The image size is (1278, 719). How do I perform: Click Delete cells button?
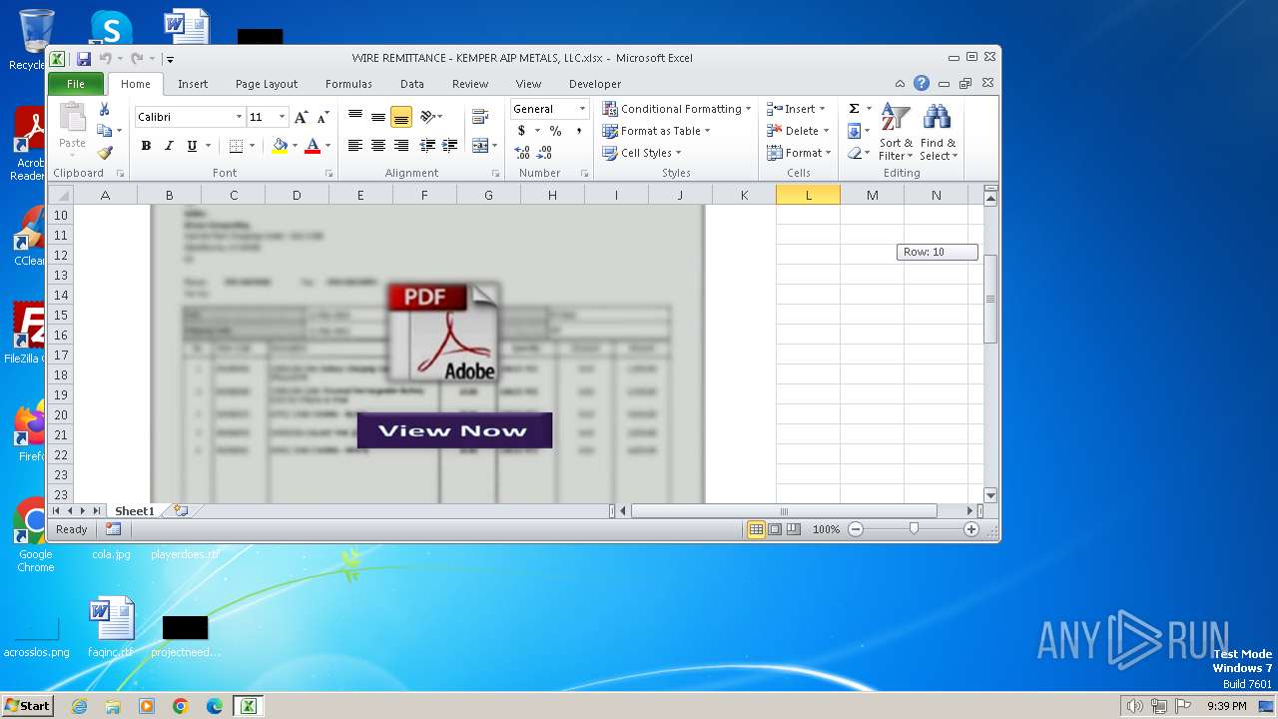[x=793, y=131]
